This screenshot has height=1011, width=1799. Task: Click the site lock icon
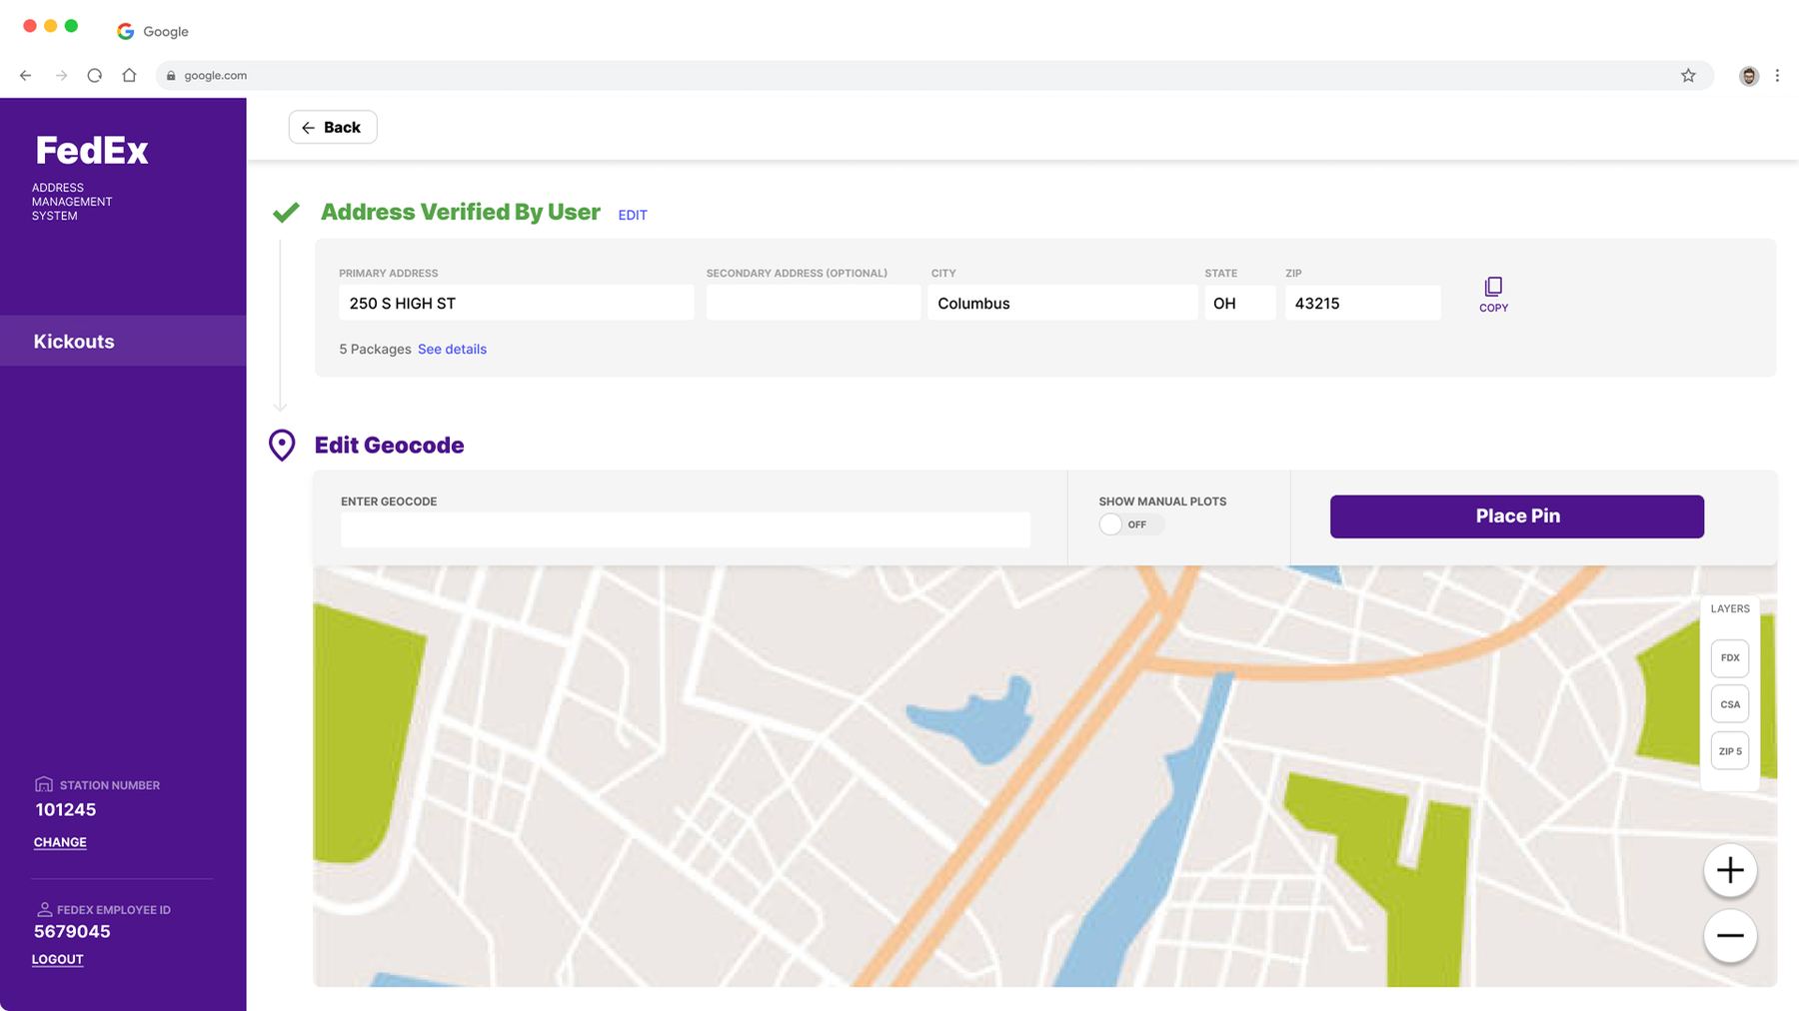pos(171,76)
